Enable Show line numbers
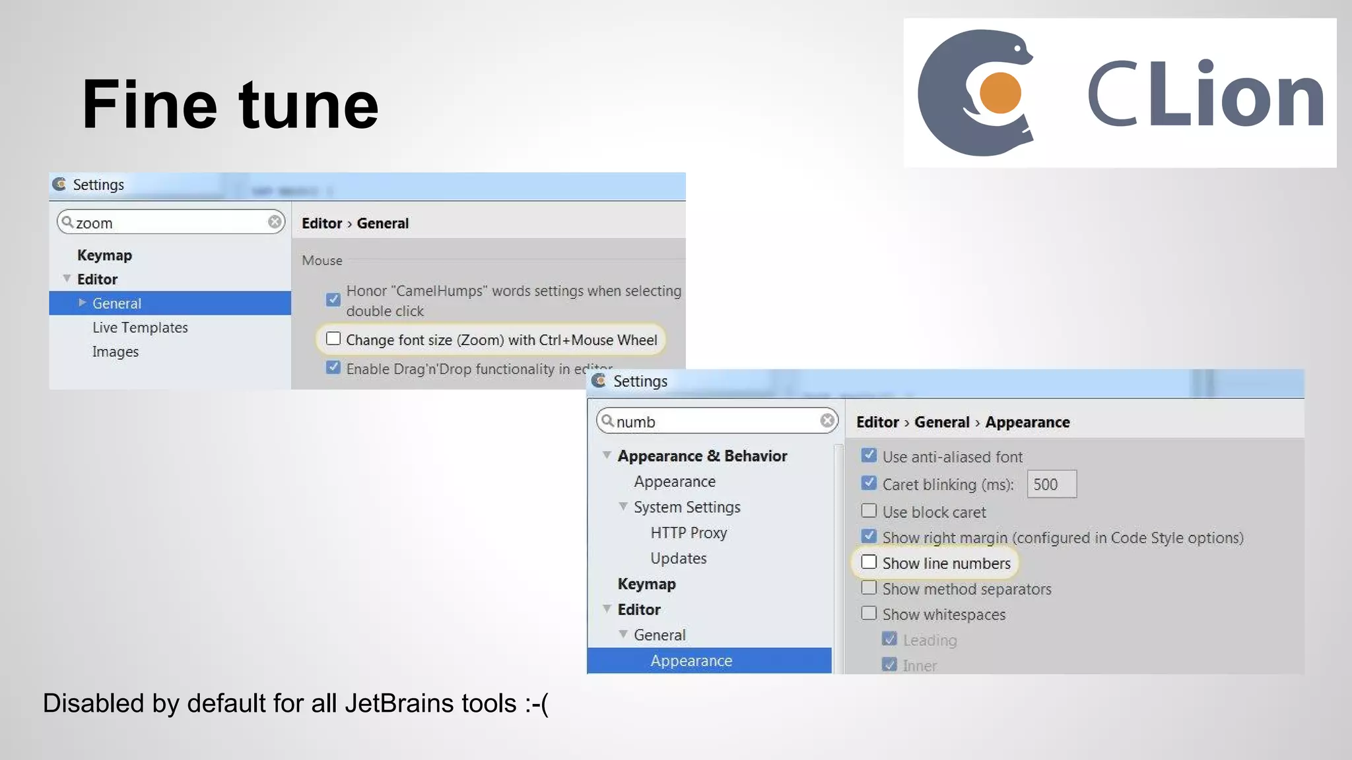Screen dimensions: 1352x760 pos(869,562)
